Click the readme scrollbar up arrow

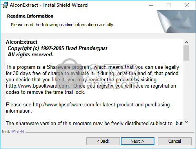(187, 42)
